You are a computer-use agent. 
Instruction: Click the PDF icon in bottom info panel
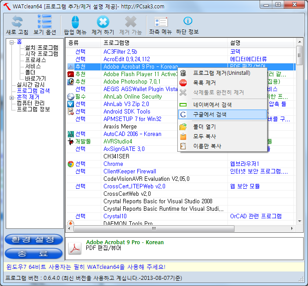(75, 248)
